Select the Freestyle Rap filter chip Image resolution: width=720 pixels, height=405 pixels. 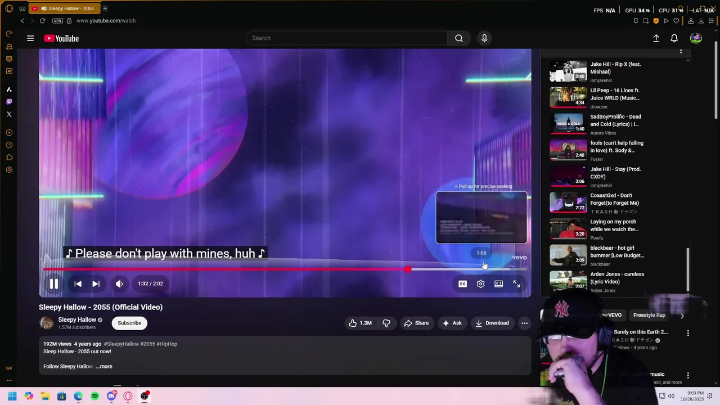click(649, 316)
